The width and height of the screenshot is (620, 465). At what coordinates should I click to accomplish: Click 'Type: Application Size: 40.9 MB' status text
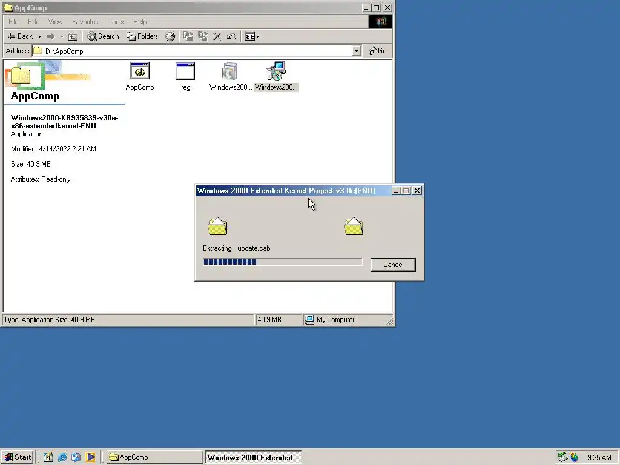pos(50,320)
